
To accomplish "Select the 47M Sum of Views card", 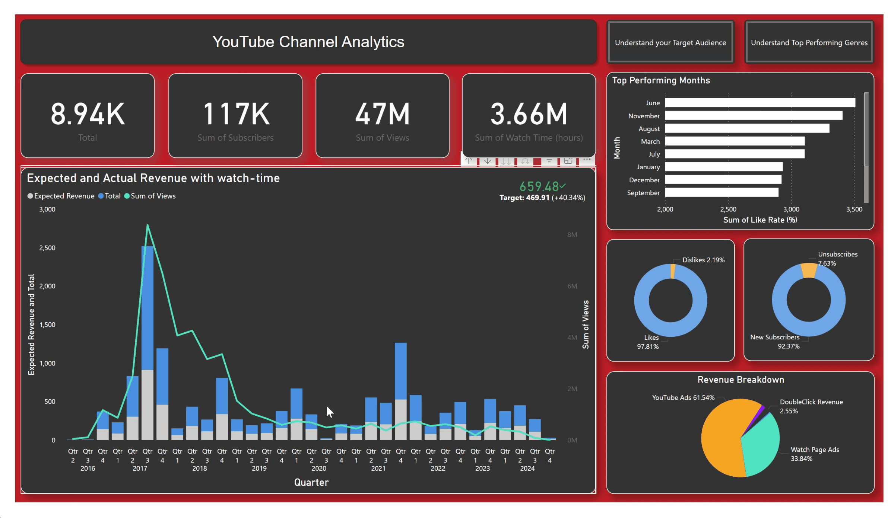I will coord(383,116).
